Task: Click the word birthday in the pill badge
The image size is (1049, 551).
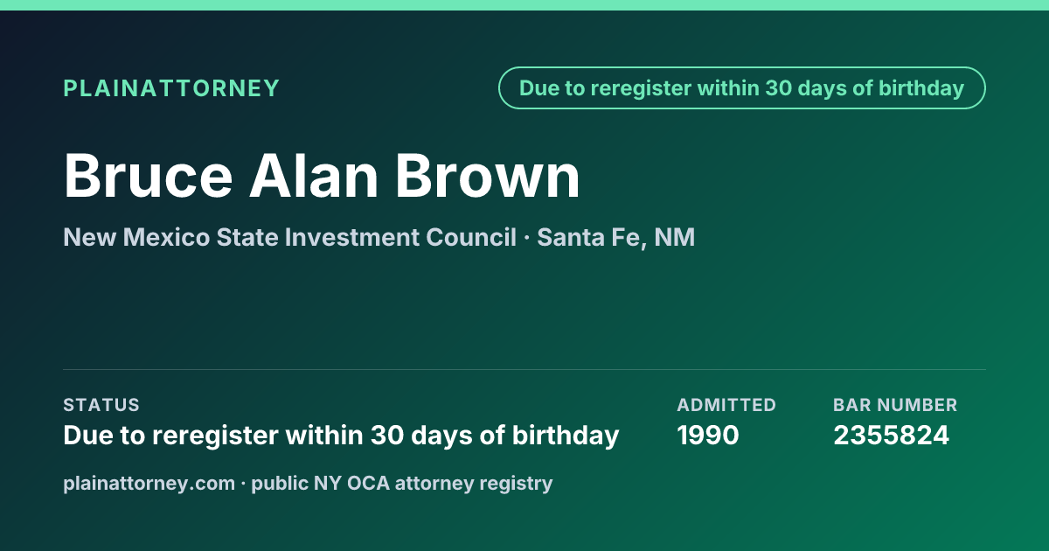Action: tap(921, 88)
